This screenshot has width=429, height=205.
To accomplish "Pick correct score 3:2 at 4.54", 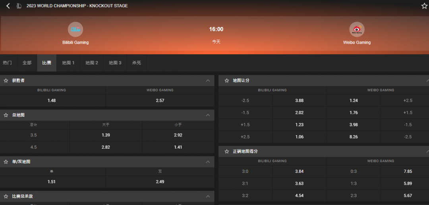I will pos(300,195).
